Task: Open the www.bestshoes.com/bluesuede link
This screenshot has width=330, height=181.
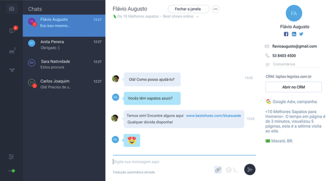Action: click(x=213, y=115)
